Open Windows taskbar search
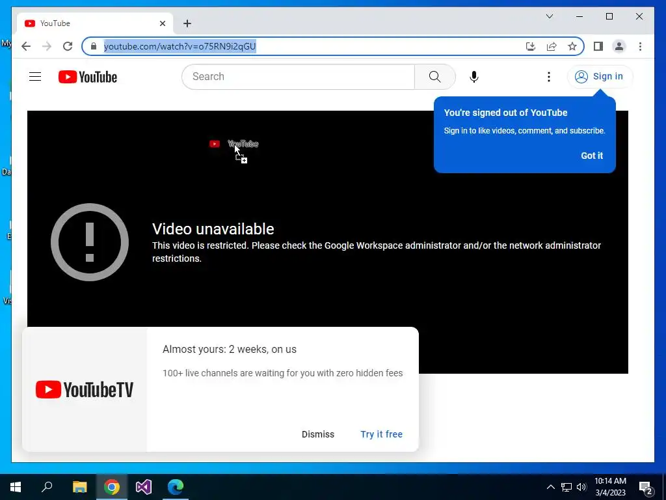This screenshot has height=500, width=666. point(47,487)
